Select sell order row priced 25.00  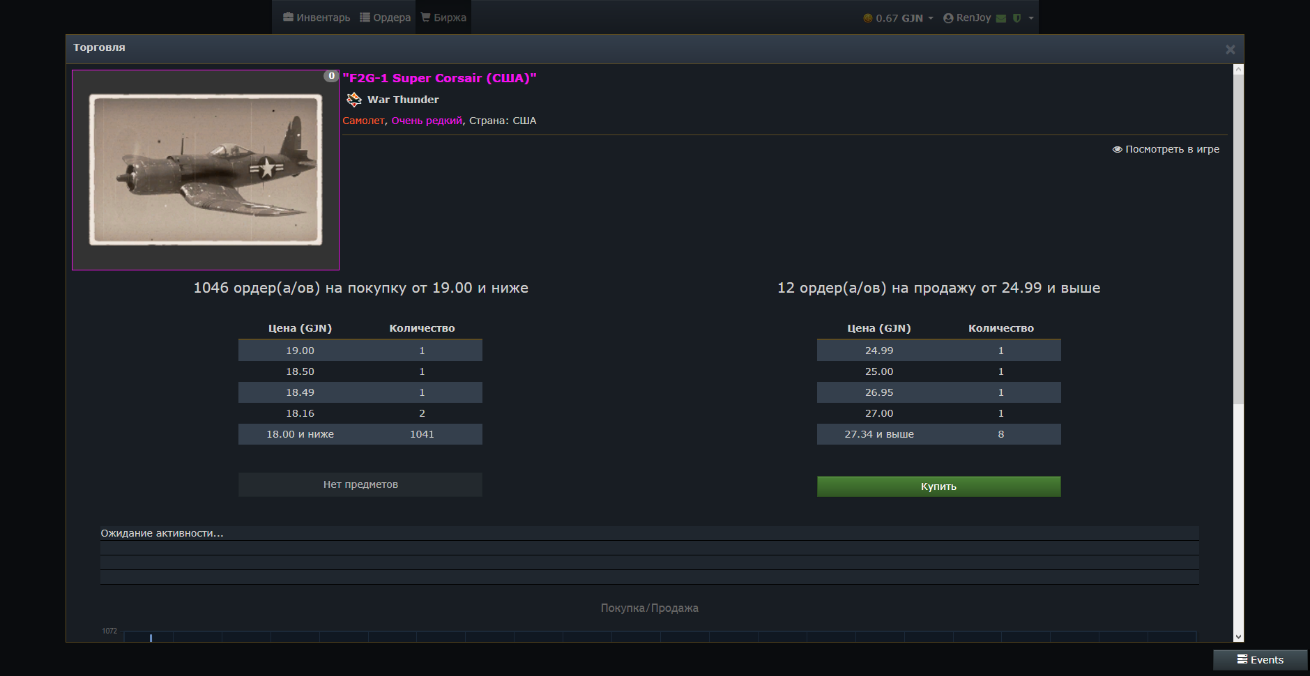pos(939,371)
